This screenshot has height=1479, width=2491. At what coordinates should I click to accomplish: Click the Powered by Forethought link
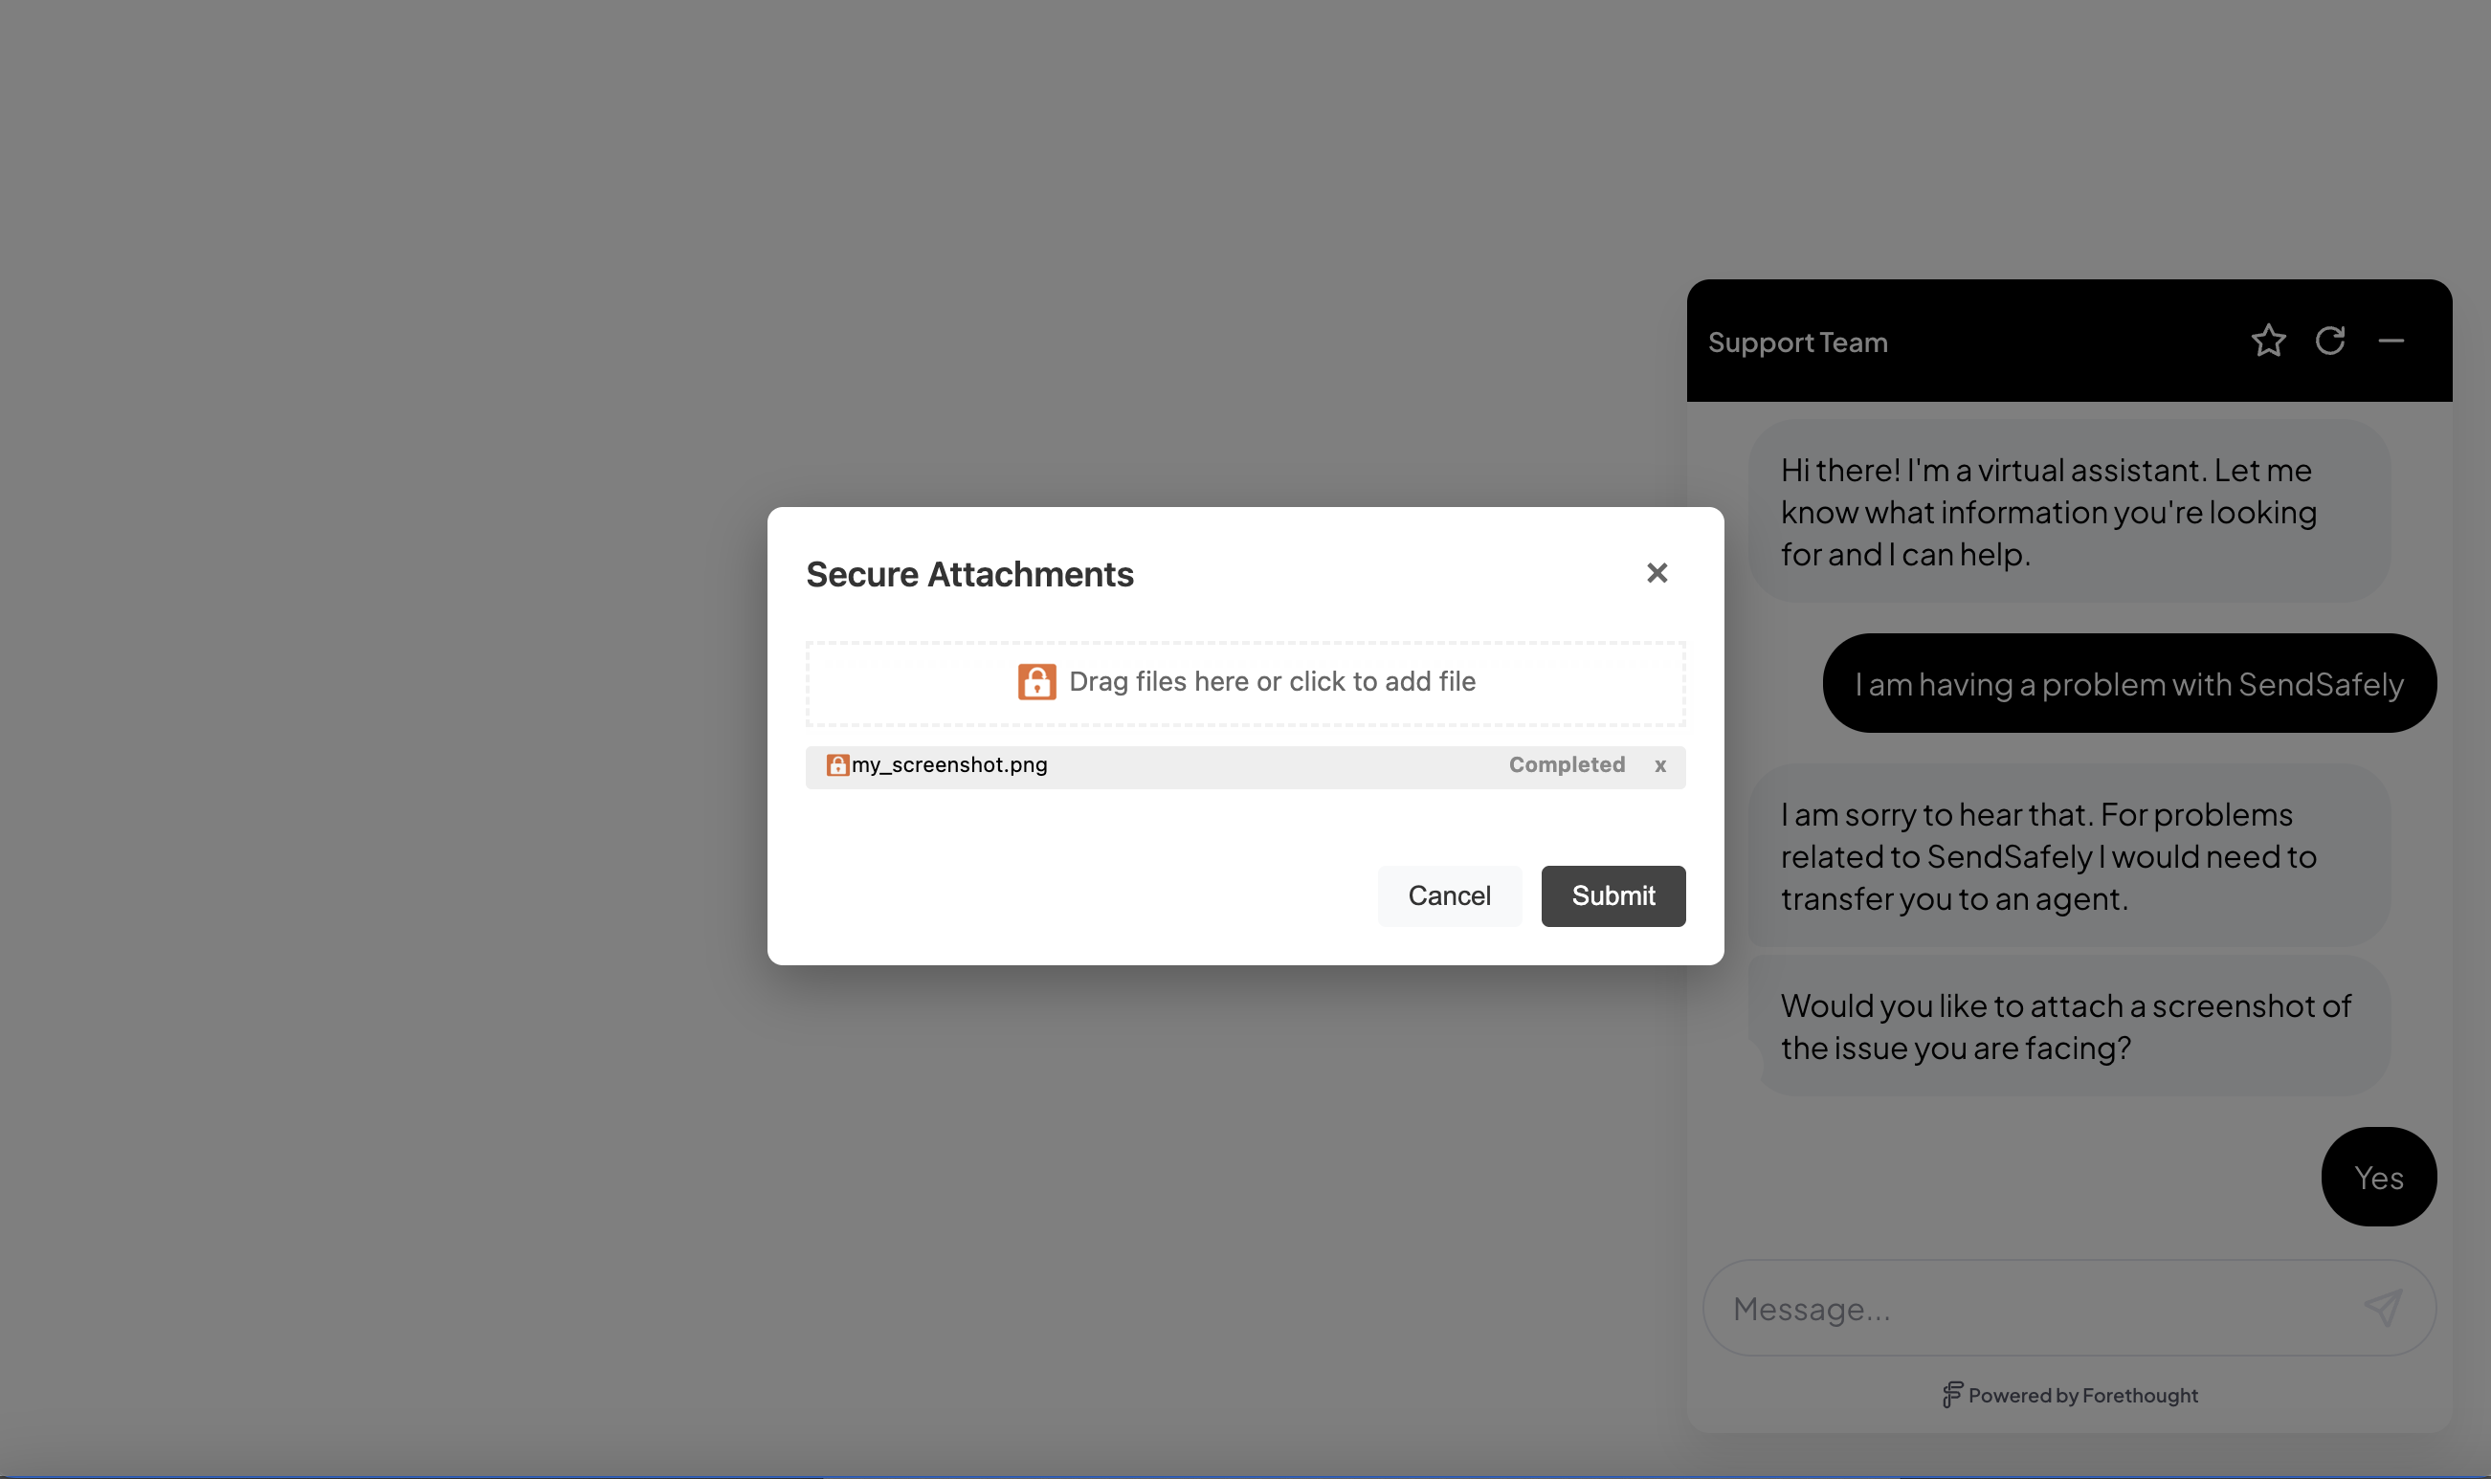click(x=2069, y=1395)
